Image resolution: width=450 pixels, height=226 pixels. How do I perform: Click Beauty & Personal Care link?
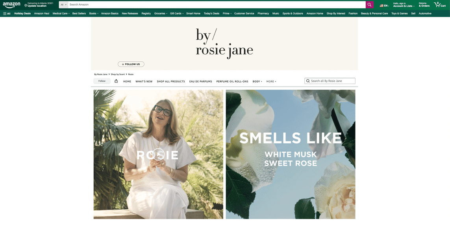point(374,13)
